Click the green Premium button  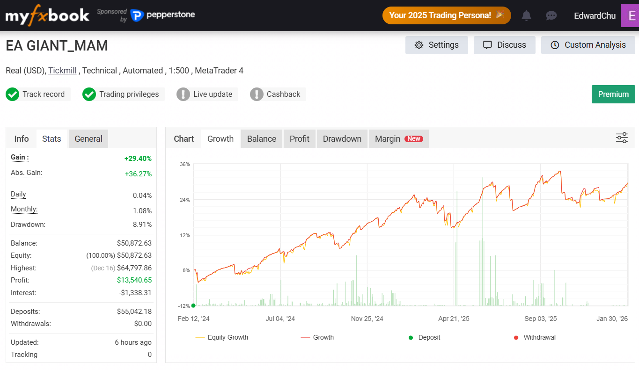coord(613,94)
